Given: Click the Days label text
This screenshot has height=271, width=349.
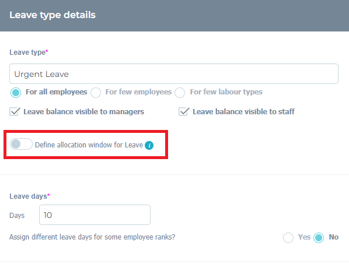Looking at the screenshot, I should click(17, 216).
